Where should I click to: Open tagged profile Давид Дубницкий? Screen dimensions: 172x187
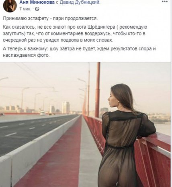(x=80, y=2)
